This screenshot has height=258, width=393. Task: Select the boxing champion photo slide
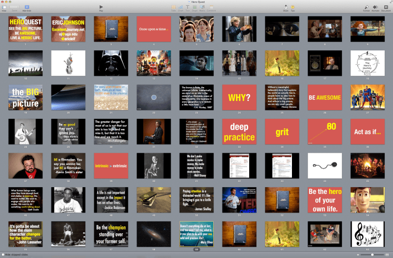(68, 234)
